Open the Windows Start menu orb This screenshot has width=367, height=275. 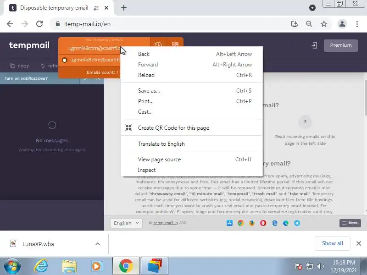pyautogui.click(x=12, y=266)
